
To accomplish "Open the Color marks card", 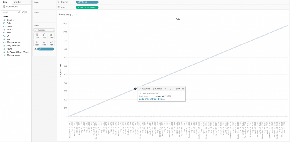I will [37, 35].
